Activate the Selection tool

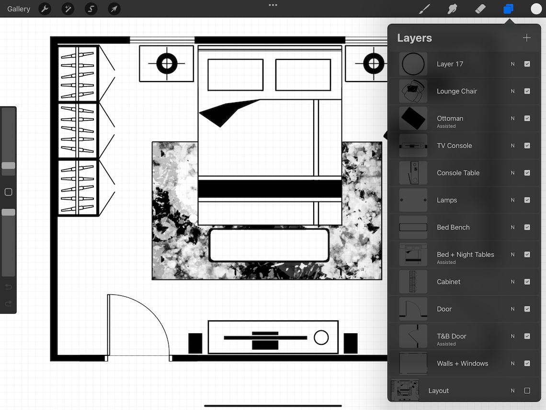click(91, 9)
